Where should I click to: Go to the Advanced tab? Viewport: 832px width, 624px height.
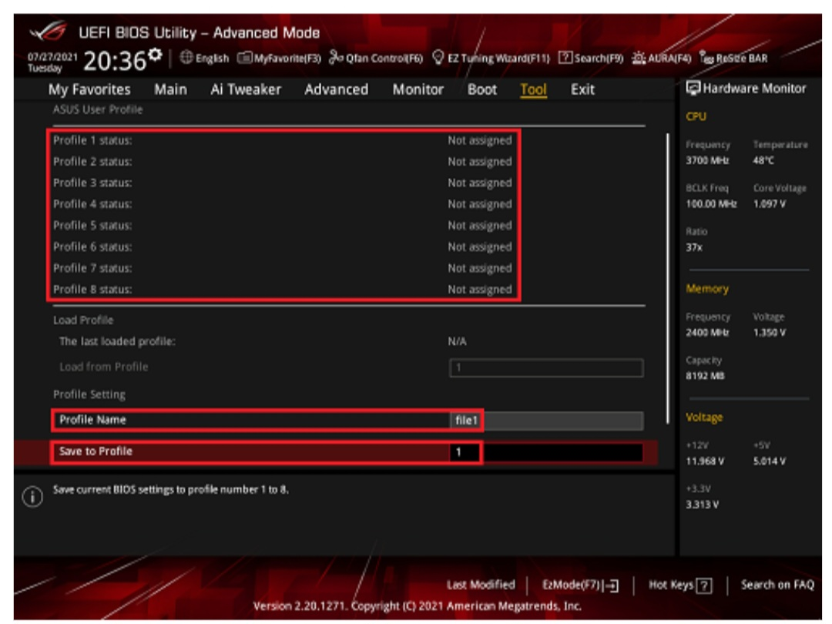pos(337,89)
